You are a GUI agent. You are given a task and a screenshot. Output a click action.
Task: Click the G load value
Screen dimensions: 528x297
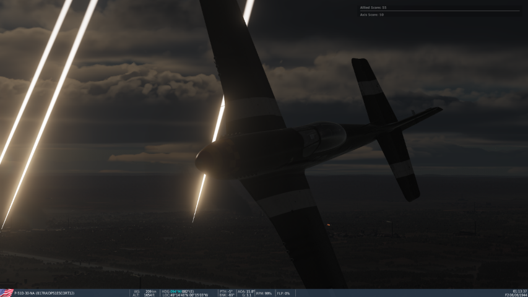click(246, 295)
